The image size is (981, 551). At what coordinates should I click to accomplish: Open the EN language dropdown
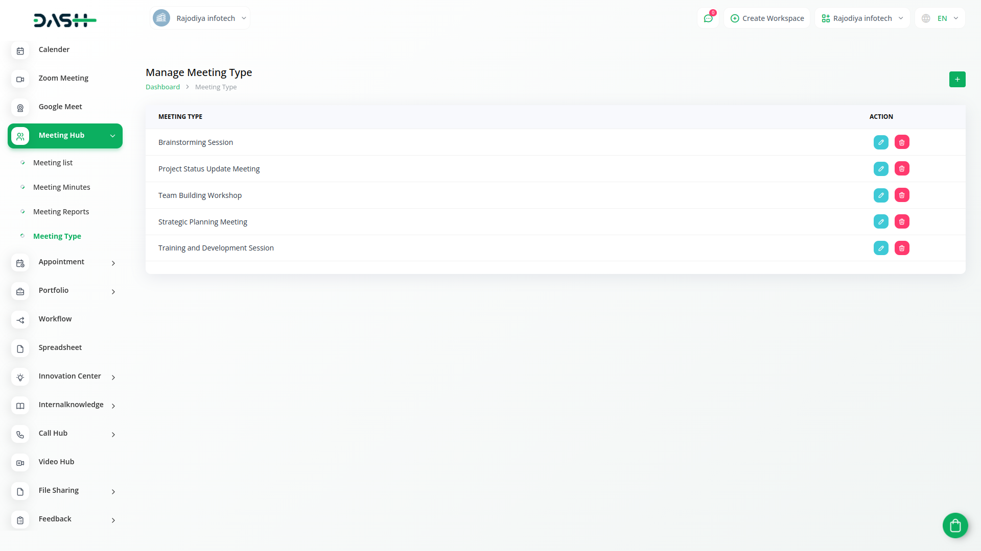[x=940, y=18]
